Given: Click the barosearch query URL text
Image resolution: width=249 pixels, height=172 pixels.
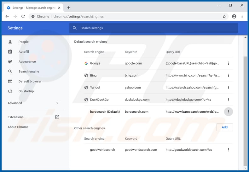Looking at the screenshot, I should [x=192, y=112].
